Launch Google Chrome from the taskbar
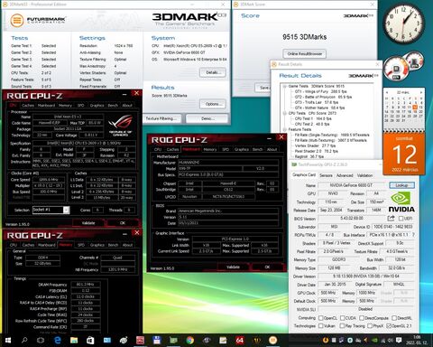This screenshot has height=347, width=433. (x=190, y=341)
